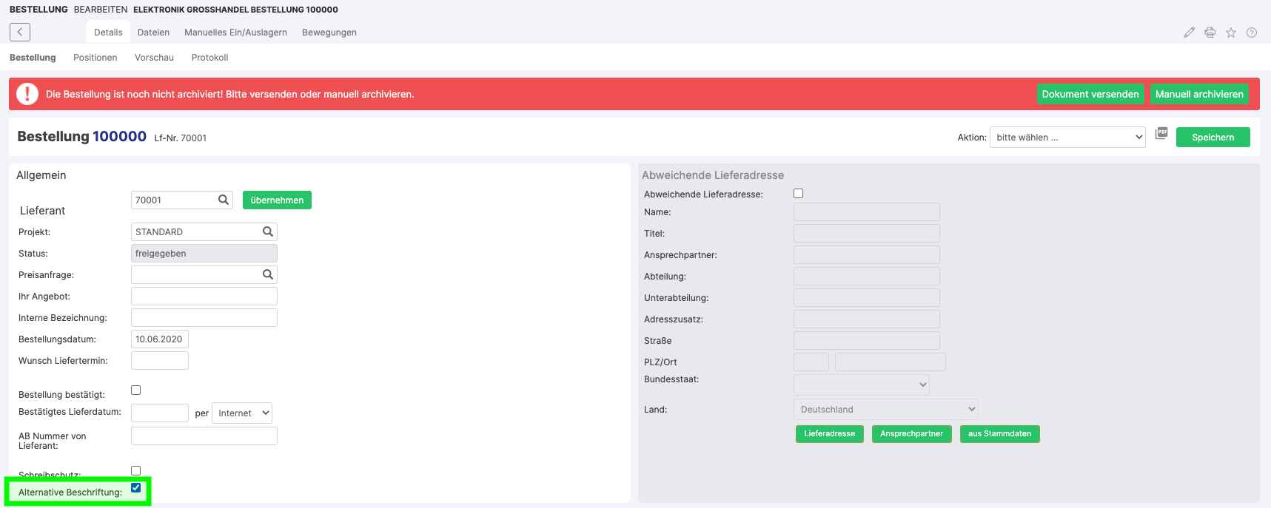
Task: Click the search magnifier in Preisanfrage field
Action: coord(268,274)
